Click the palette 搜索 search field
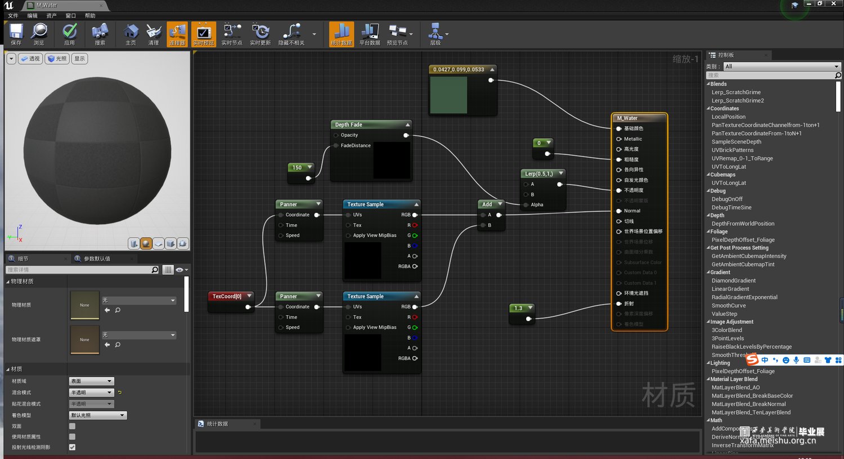 pyautogui.click(x=769, y=75)
